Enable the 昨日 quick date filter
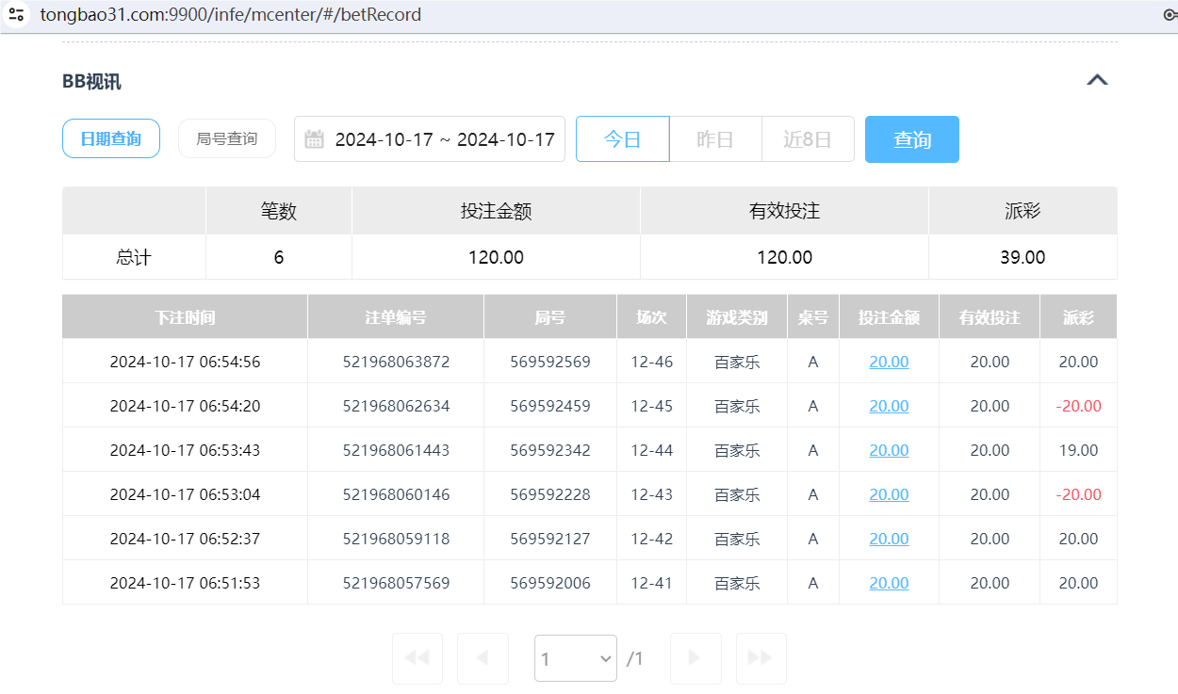This screenshot has height=694, width=1178. pos(715,138)
